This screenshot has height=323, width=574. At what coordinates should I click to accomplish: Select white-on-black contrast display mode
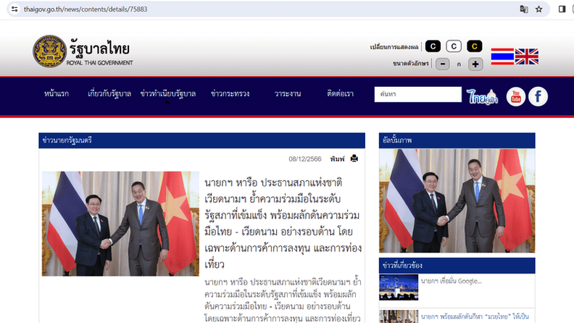coord(433,46)
